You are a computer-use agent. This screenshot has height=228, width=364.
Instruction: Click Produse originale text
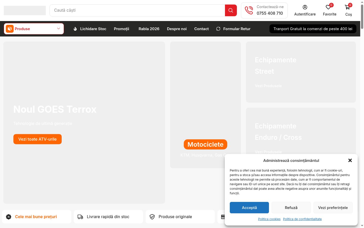(175, 217)
